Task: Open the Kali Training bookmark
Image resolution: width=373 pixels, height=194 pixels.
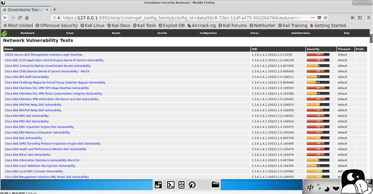Action: tap(293, 25)
